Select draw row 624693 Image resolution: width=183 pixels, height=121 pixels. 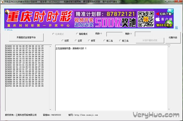point(24,69)
